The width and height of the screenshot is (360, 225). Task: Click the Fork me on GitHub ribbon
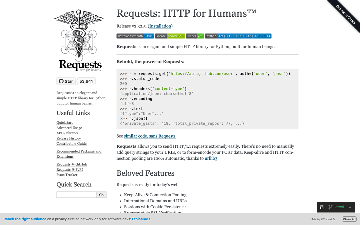pos(346,14)
